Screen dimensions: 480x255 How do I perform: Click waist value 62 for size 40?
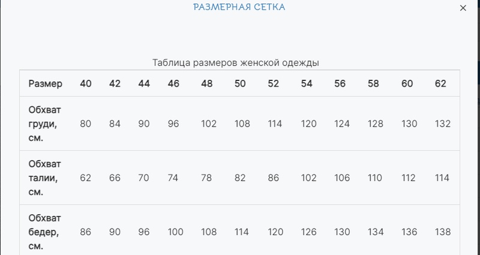[x=85, y=178]
